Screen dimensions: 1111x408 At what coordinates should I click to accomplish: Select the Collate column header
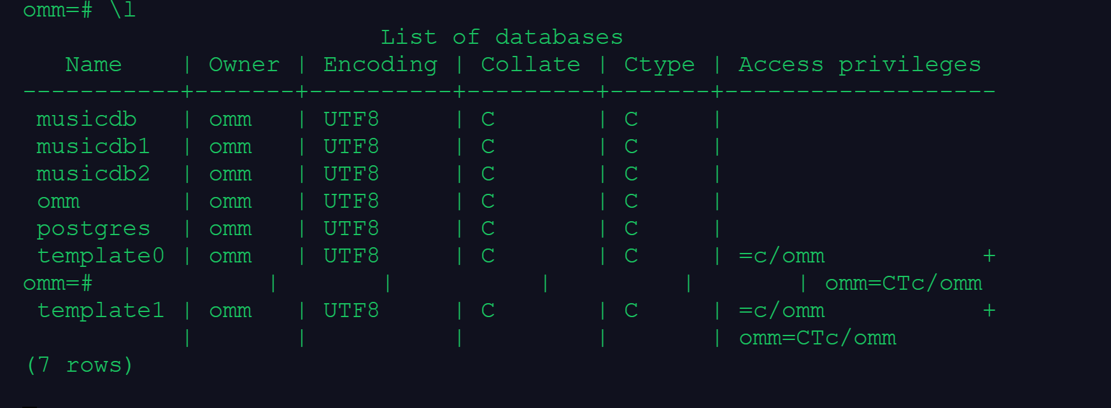click(530, 65)
